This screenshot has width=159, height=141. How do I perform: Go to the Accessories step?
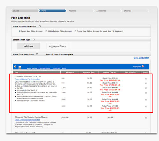(101, 11)
